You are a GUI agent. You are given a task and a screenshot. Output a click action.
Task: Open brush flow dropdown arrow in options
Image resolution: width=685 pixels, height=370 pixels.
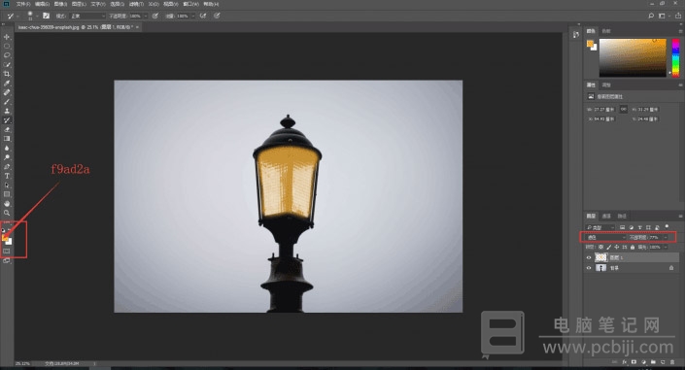click(193, 16)
